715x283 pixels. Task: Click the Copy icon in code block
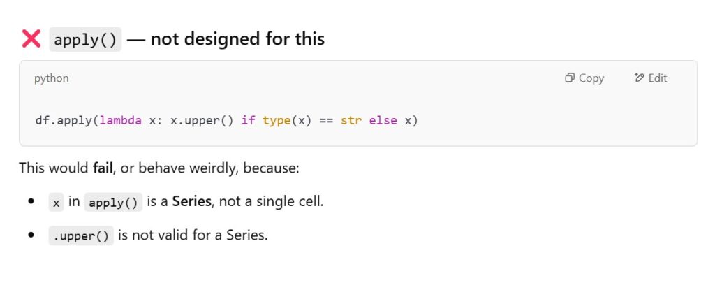click(x=570, y=78)
